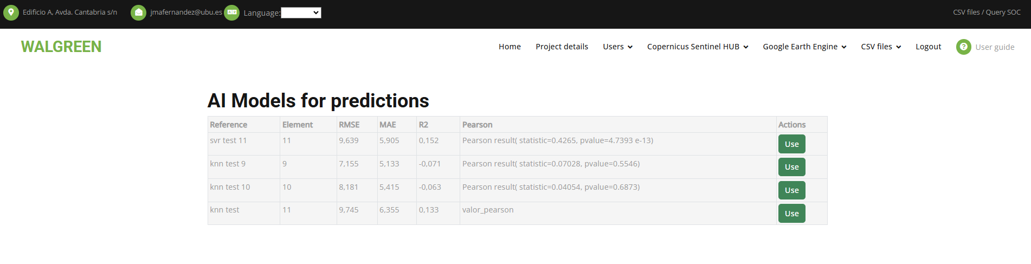This screenshot has height=264, width=1031.
Task: Click the User guide question mark icon
Action: [964, 47]
